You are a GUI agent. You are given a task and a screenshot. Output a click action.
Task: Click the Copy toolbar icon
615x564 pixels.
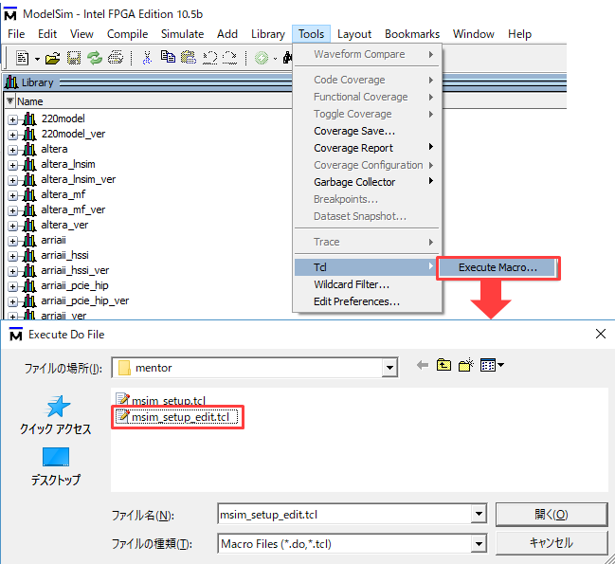168,57
